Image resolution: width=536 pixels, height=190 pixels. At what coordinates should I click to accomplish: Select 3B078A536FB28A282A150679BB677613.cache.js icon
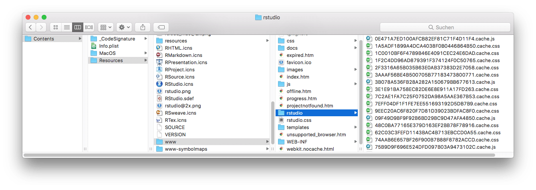tap(369, 82)
